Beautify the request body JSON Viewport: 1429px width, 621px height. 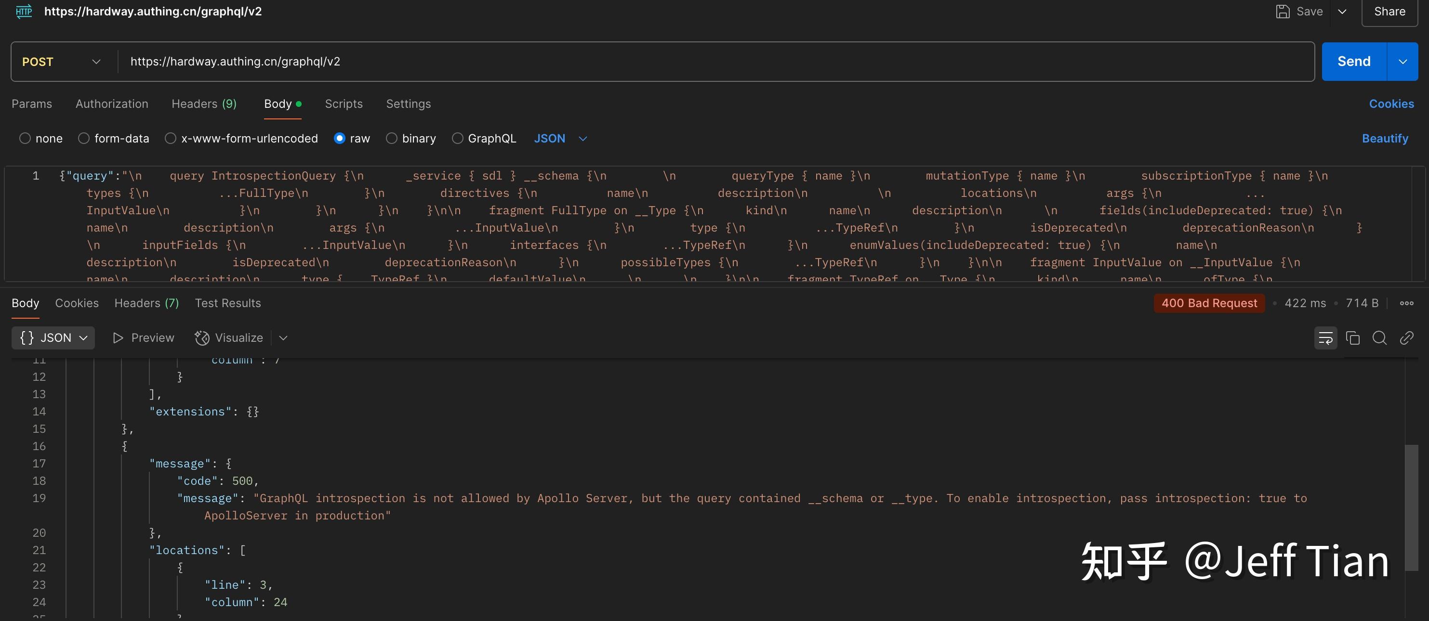click(x=1385, y=139)
